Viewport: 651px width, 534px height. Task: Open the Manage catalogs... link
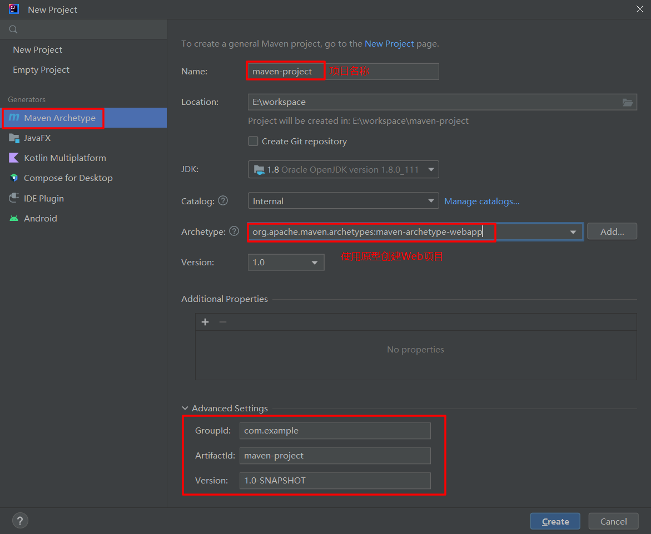(x=481, y=201)
